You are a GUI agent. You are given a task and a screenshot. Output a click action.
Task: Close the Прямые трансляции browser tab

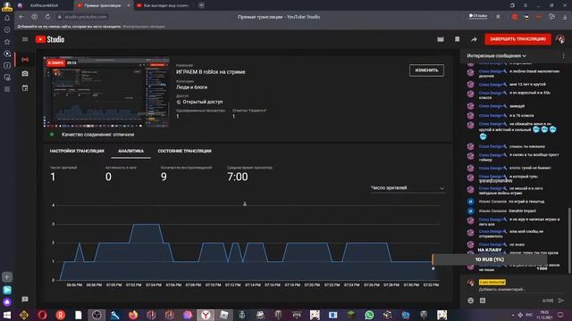pos(129,5)
